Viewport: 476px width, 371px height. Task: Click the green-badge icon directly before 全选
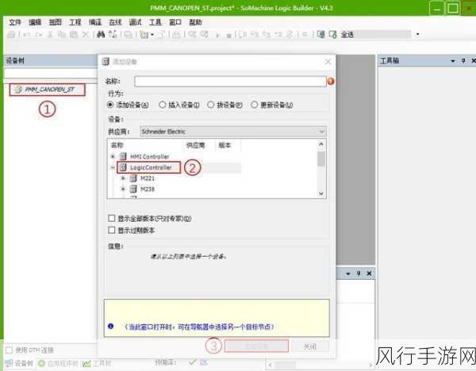[x=332, y=35]
